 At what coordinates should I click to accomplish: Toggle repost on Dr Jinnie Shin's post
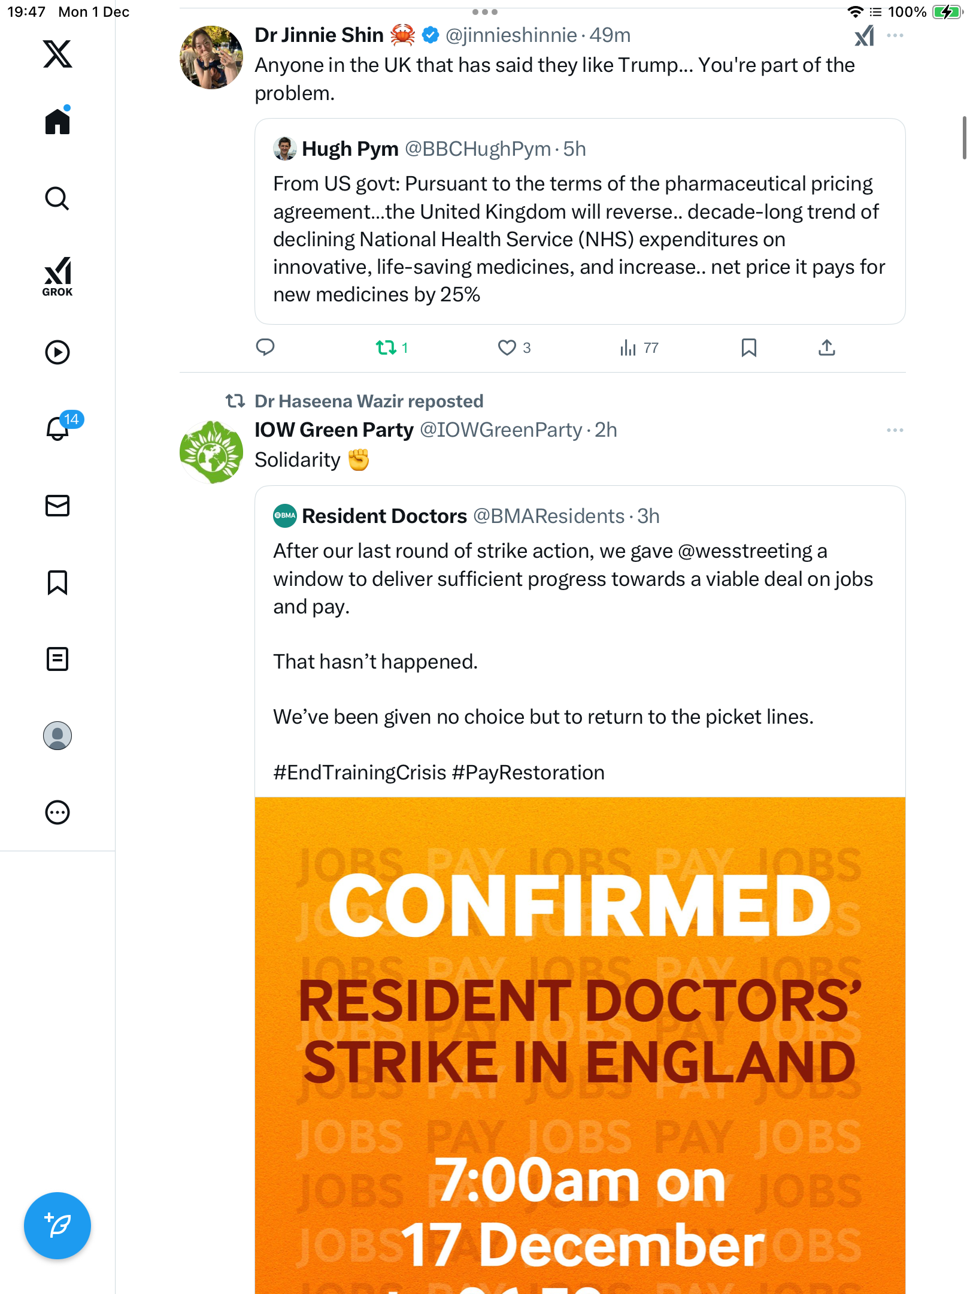386,347
